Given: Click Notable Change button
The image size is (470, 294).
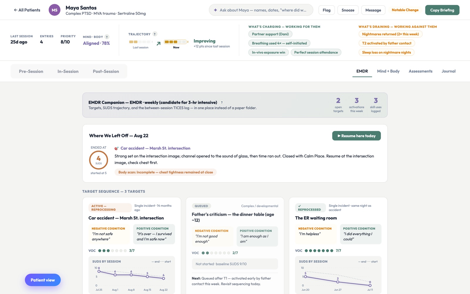Looking at the screenshot, I should click(405, 10).
